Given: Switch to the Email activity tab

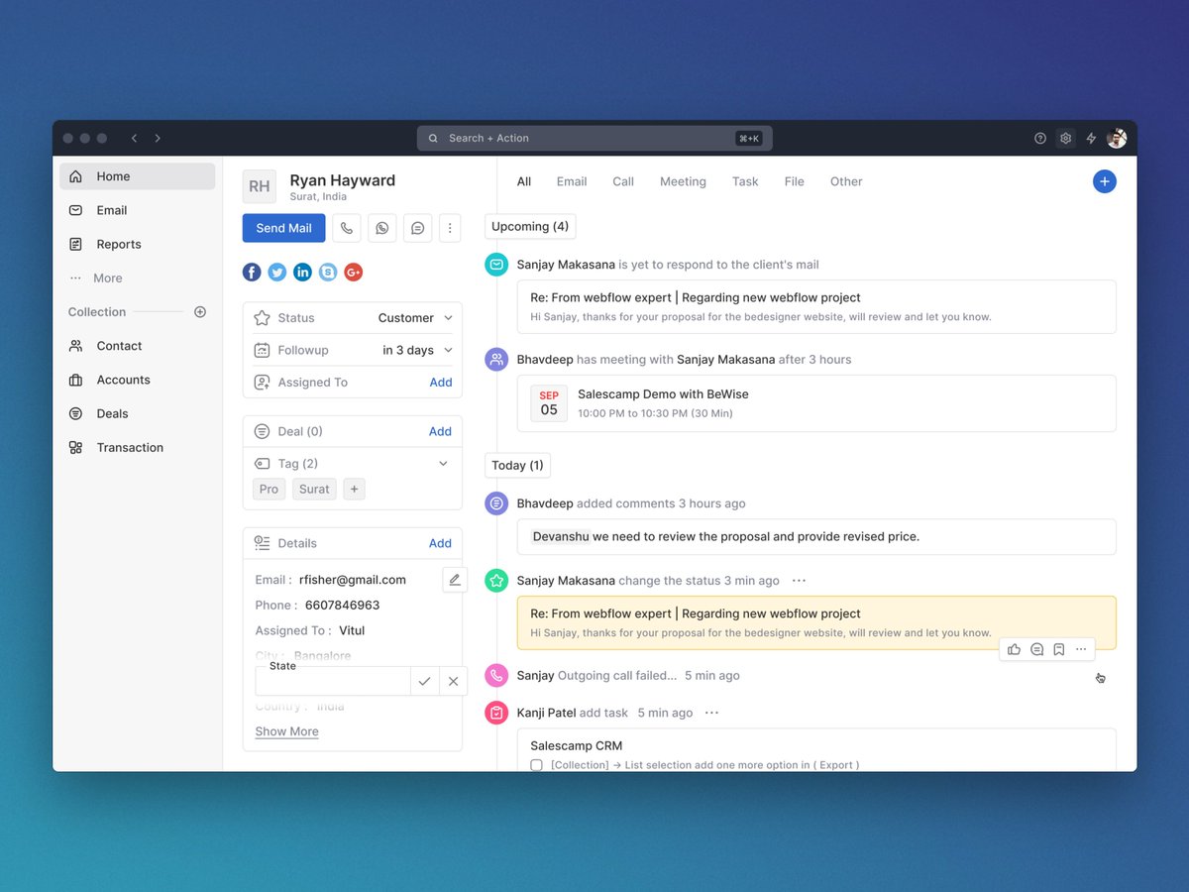Looking at the screenshot, I should tap(572, 181).
